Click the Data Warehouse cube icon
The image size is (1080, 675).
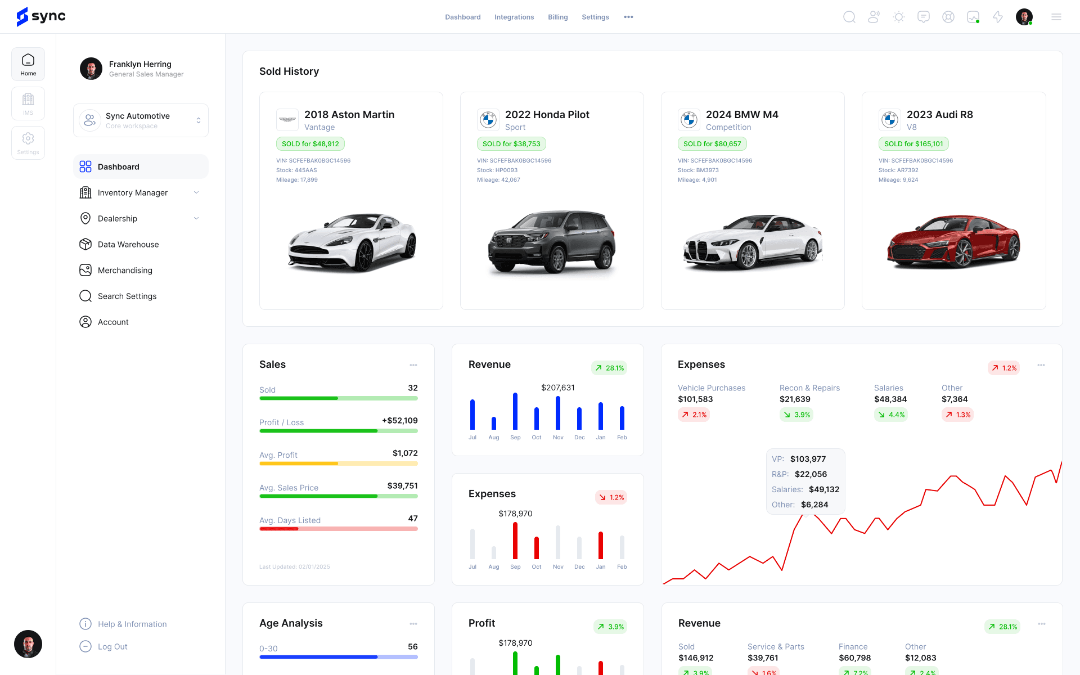(x=85, y=244)
